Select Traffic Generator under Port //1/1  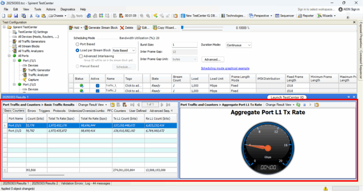39,70
